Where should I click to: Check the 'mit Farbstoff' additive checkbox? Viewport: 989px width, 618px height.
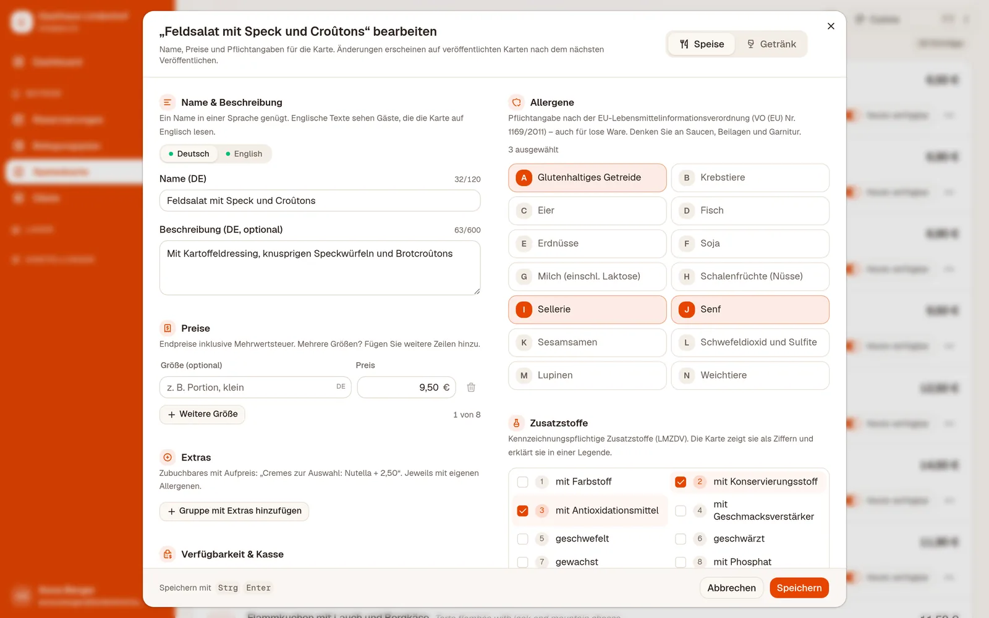[523, 482]
